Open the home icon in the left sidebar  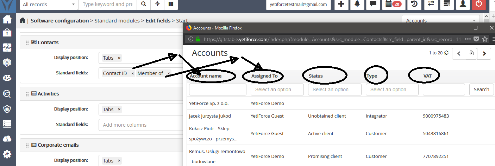tap(7, 19)
